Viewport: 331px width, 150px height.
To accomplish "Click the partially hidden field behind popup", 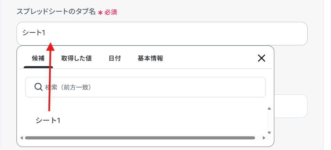I will tap(290, 106).
